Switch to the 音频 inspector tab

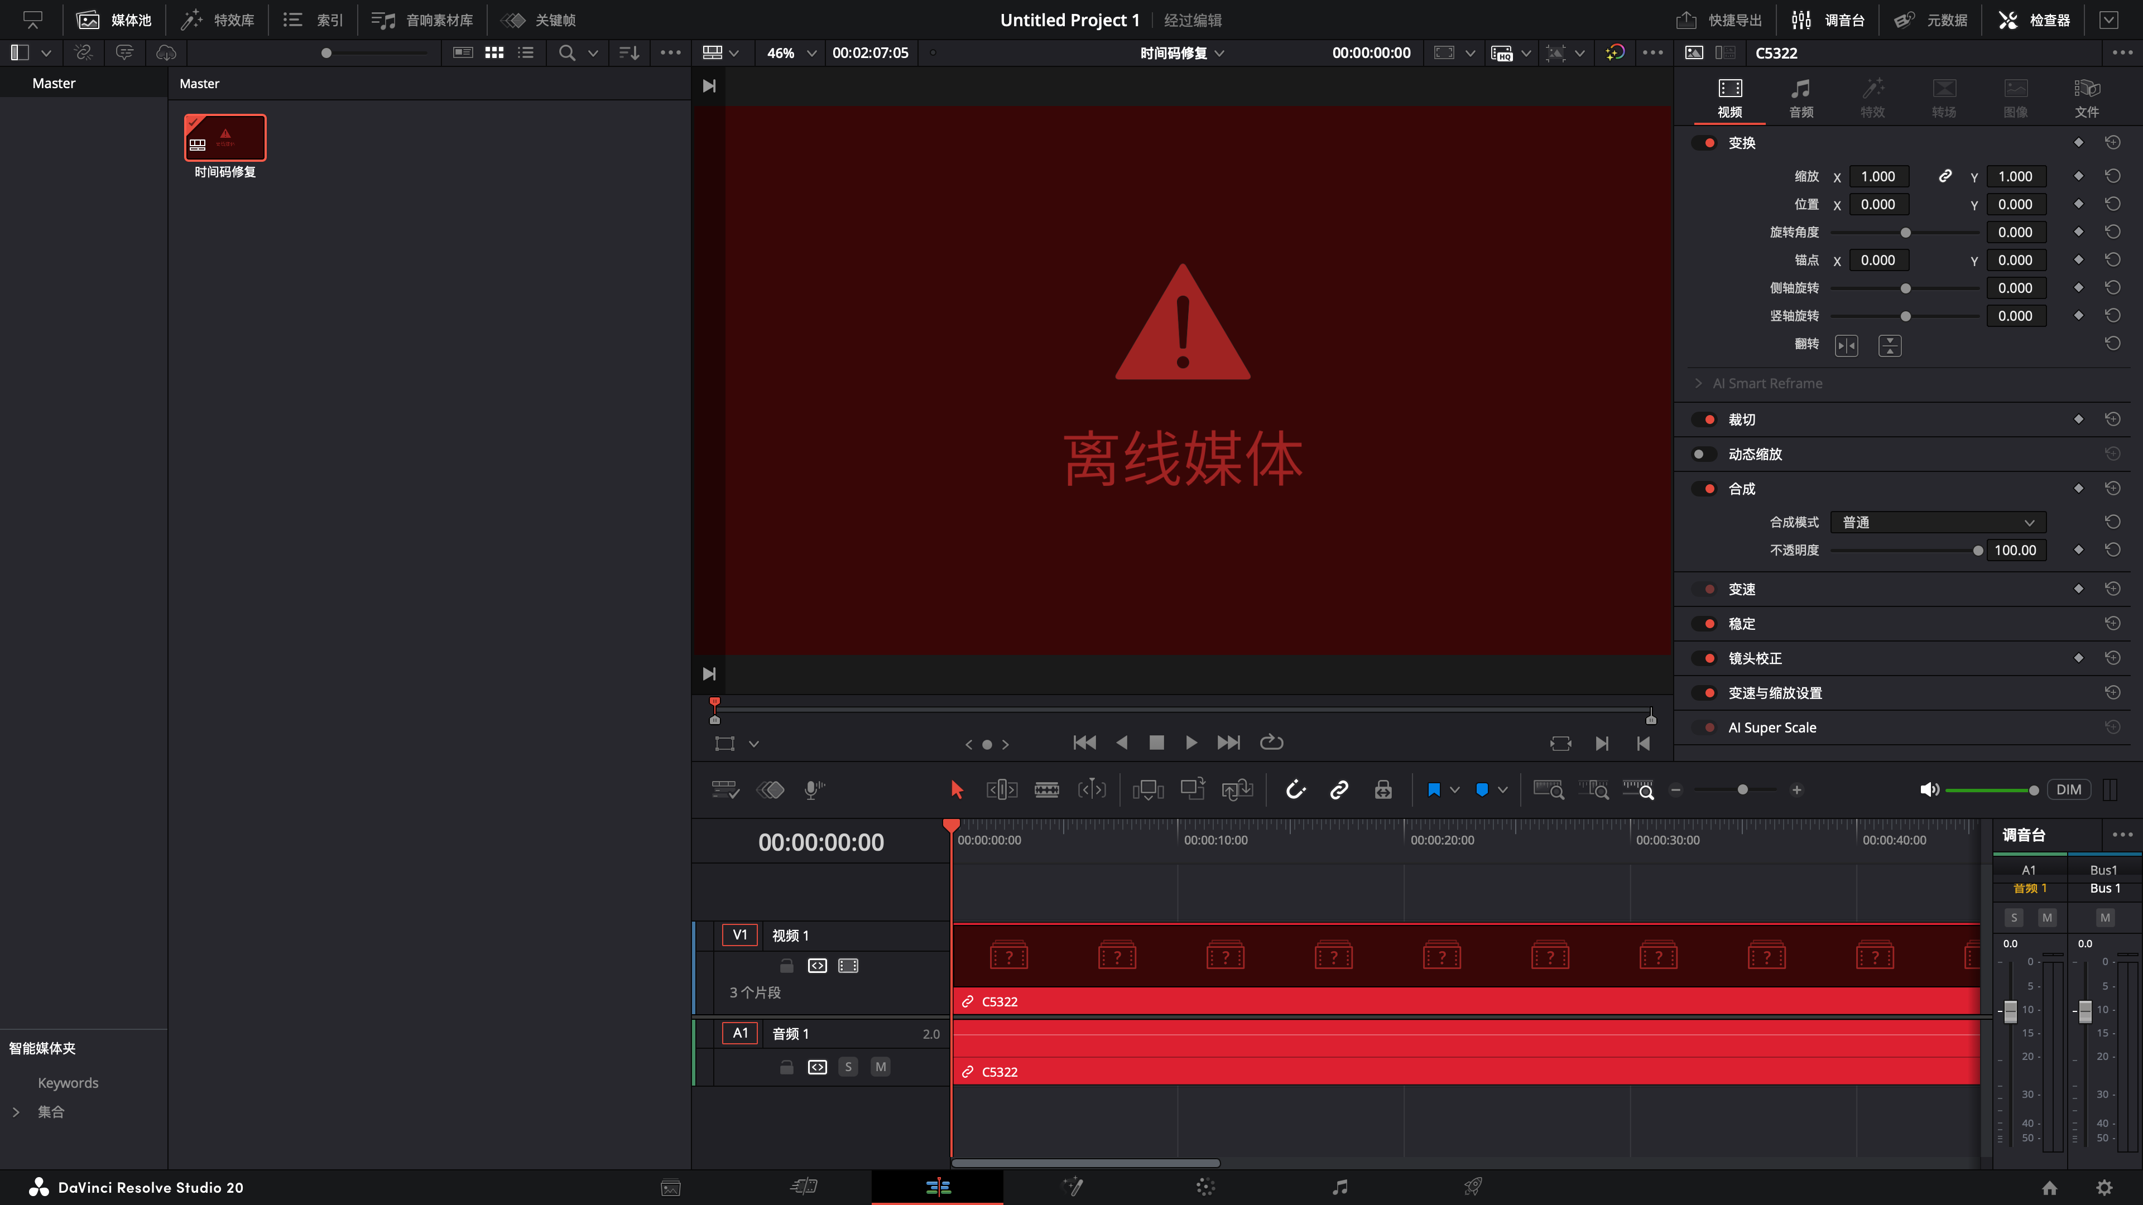[1801, 97]
